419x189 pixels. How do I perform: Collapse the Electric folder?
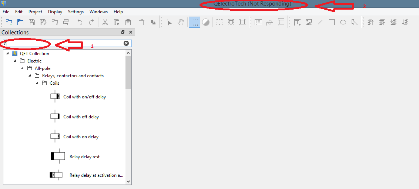[x=15, y=61]
